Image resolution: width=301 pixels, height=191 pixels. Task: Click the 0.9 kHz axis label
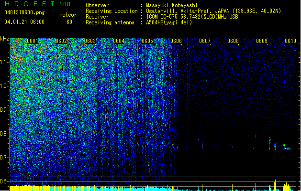tap(4, 110)
